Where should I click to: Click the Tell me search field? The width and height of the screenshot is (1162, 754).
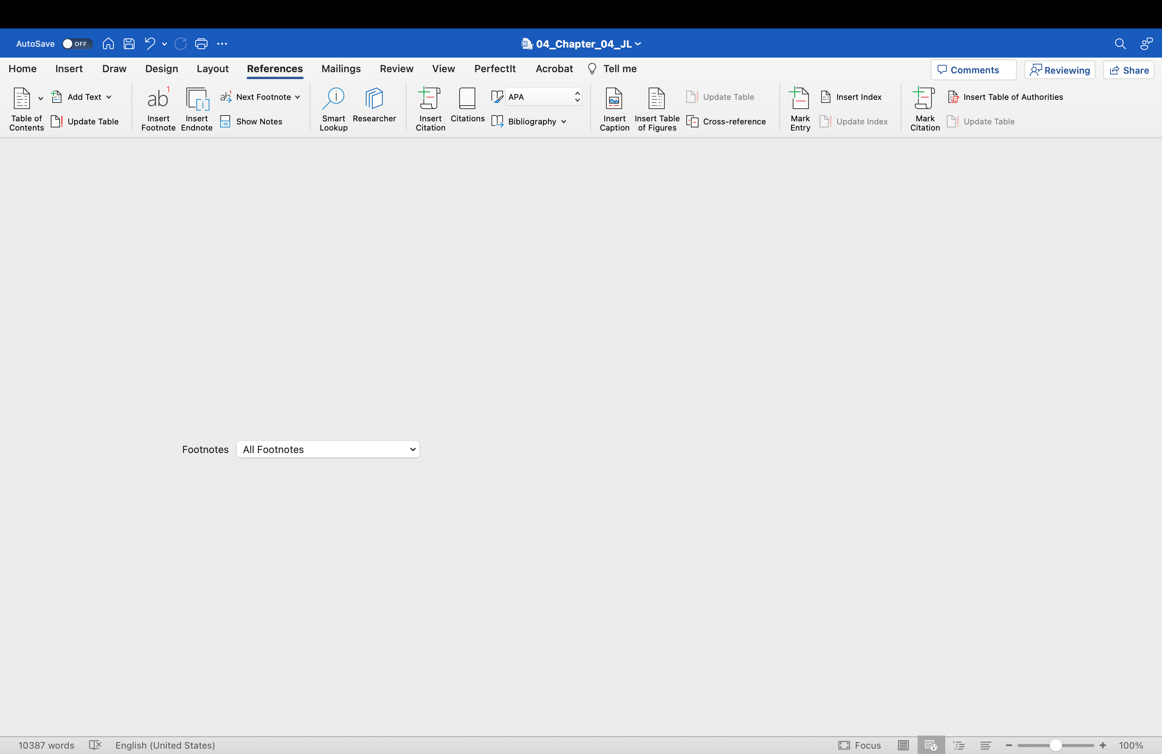coord(612,69)
